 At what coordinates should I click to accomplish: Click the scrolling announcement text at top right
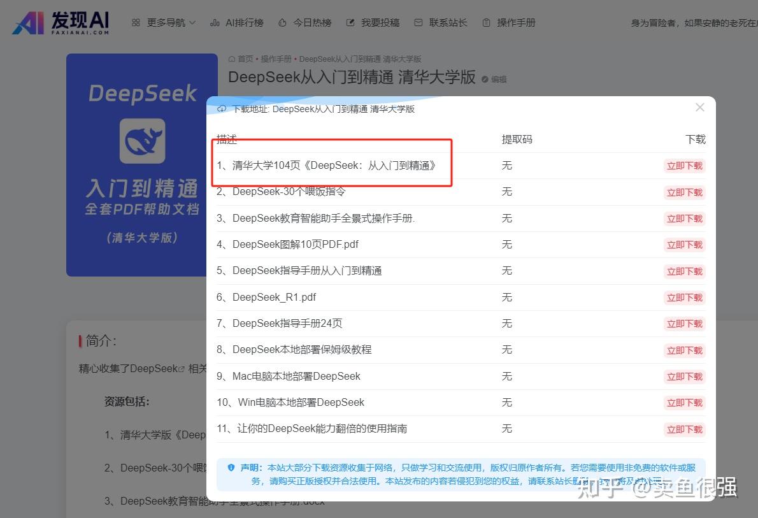[694, 23]
